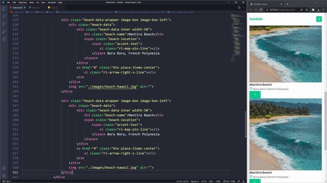Open the browser Extensions puzzle icon
This screenshot has width=327, height=183.
(x=313, y=10)
